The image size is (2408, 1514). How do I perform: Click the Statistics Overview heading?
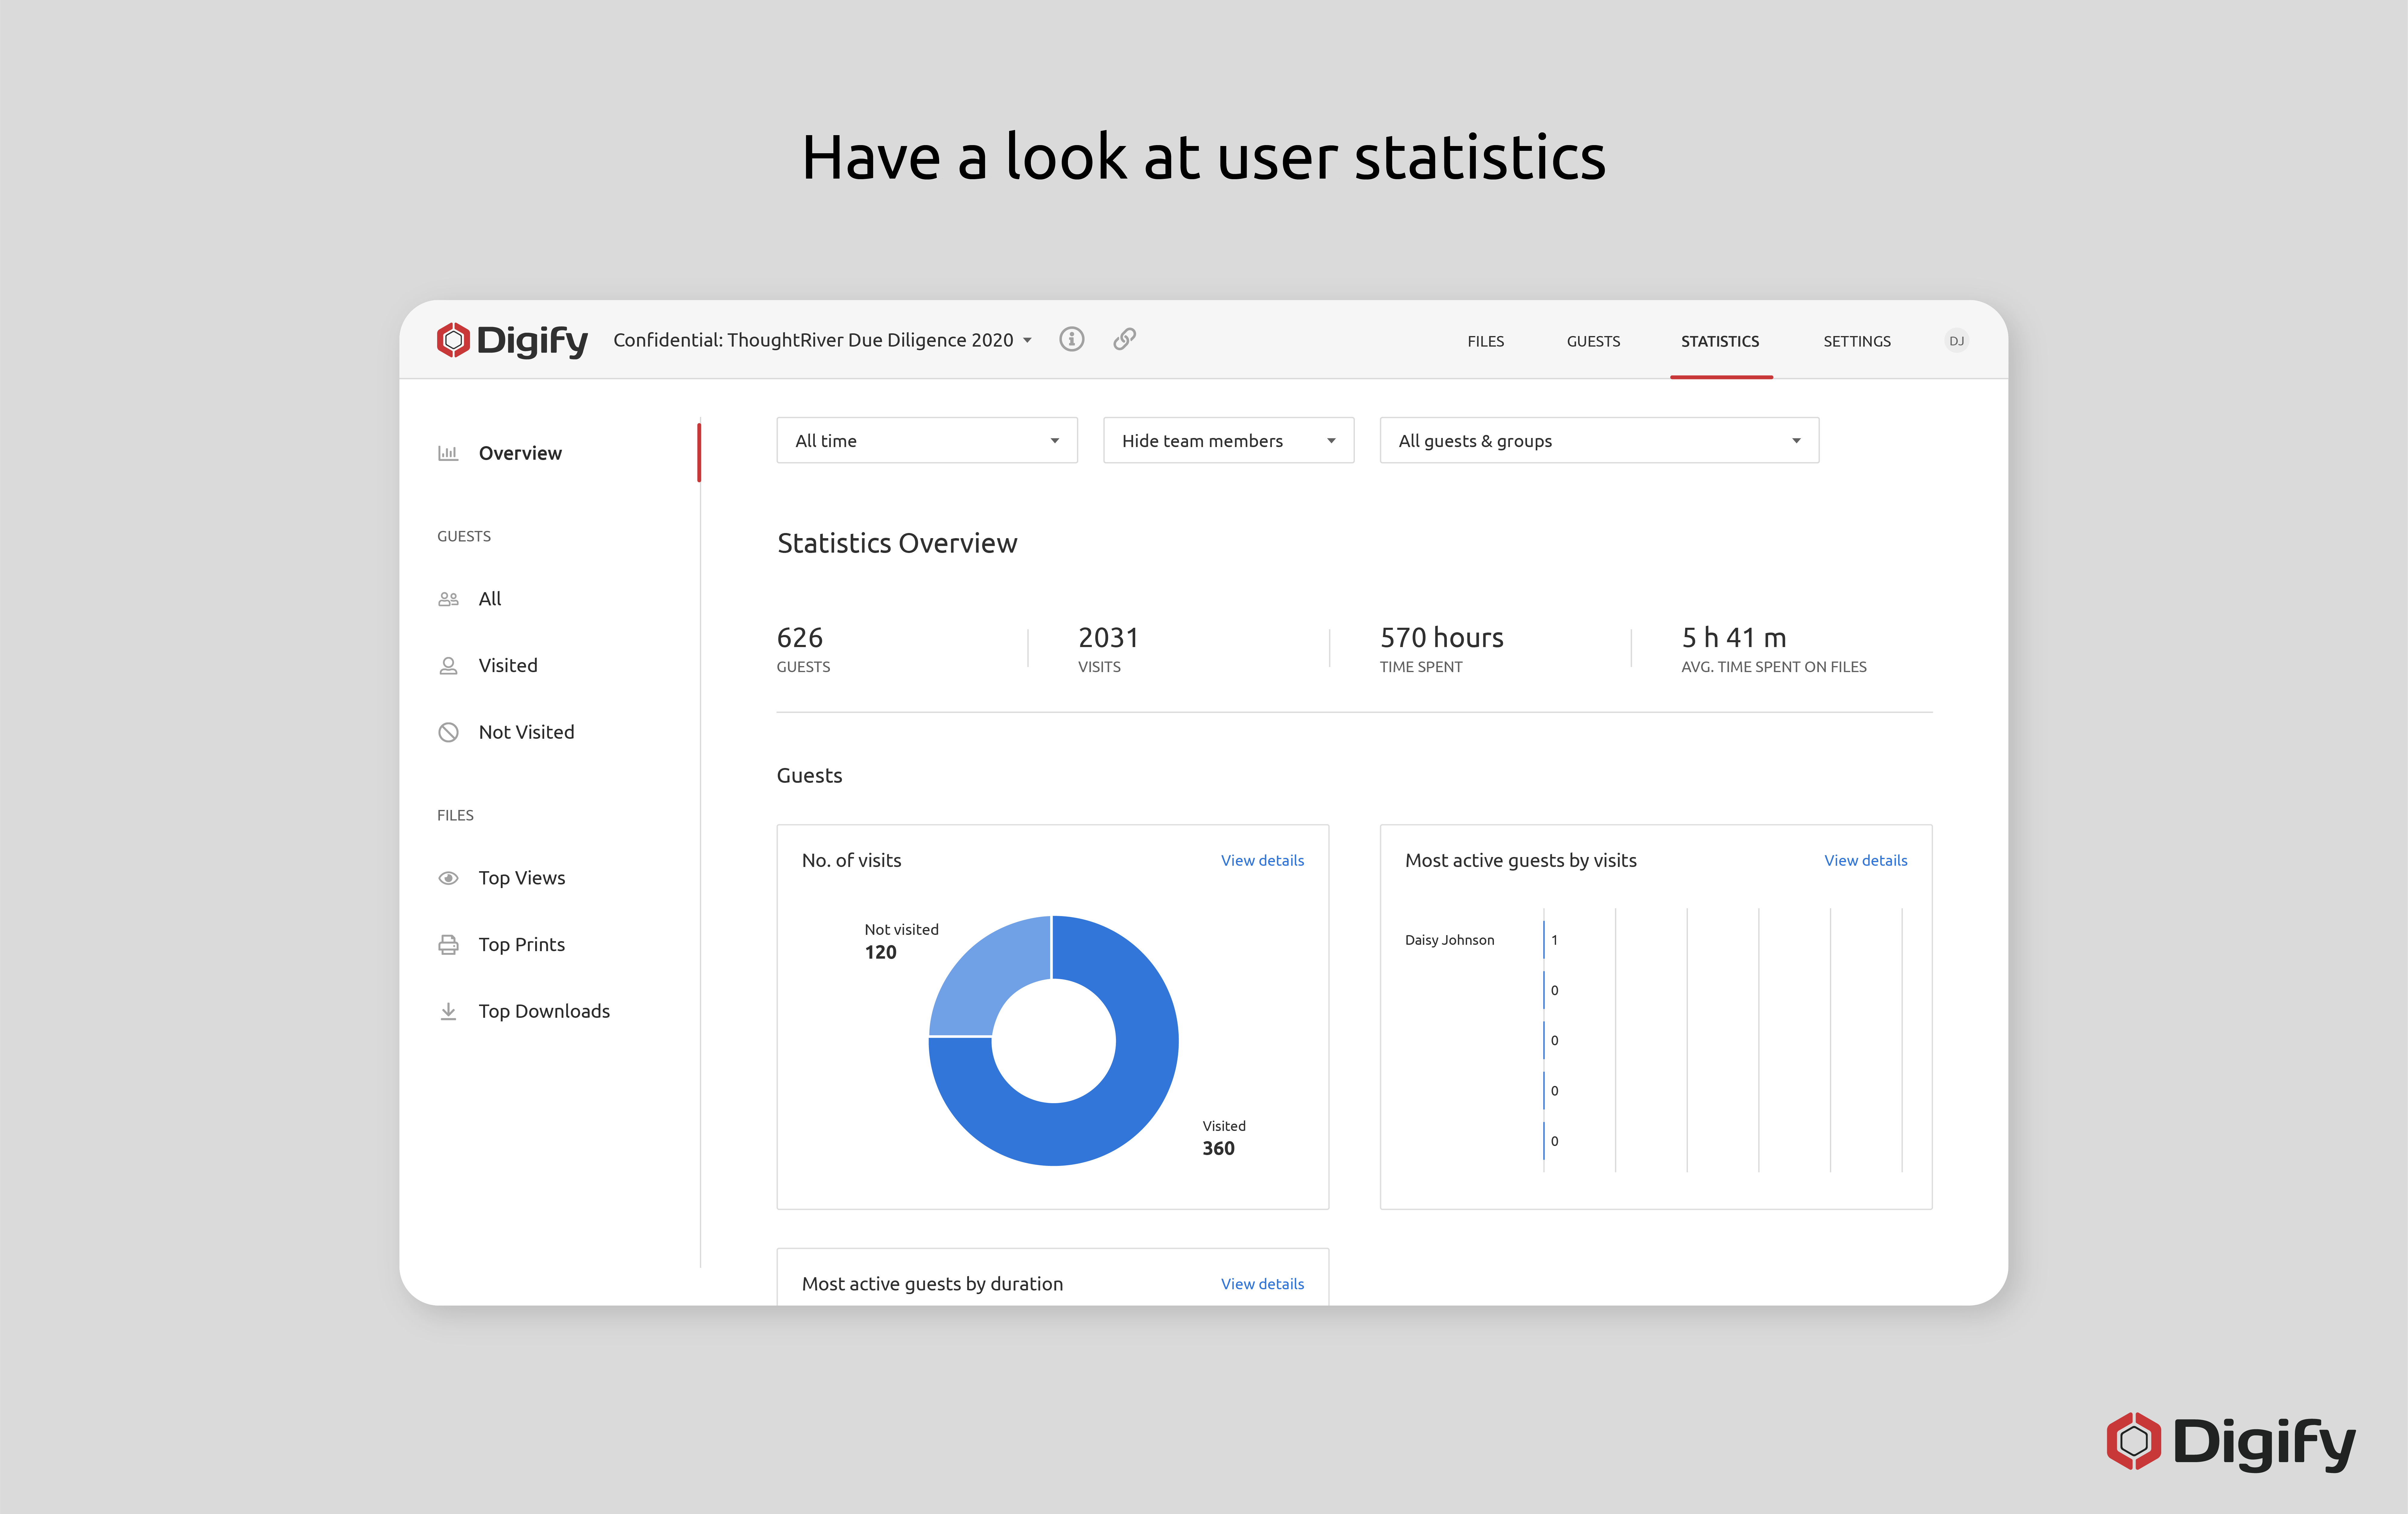coord(897,543)
